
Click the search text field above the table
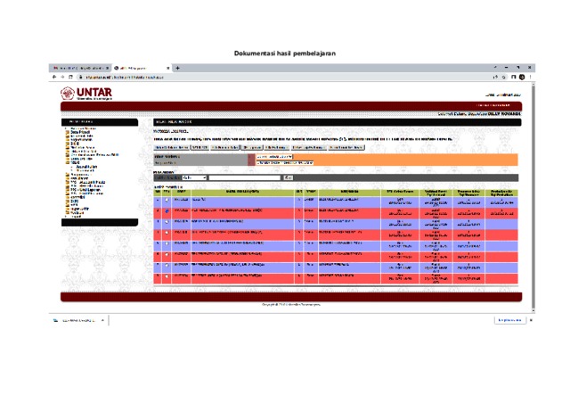click(x=245, y=178)
